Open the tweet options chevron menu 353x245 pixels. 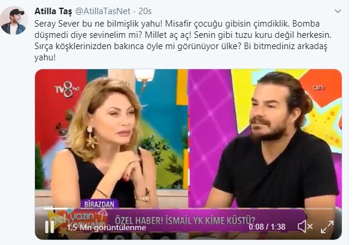(x=338, y=11)
